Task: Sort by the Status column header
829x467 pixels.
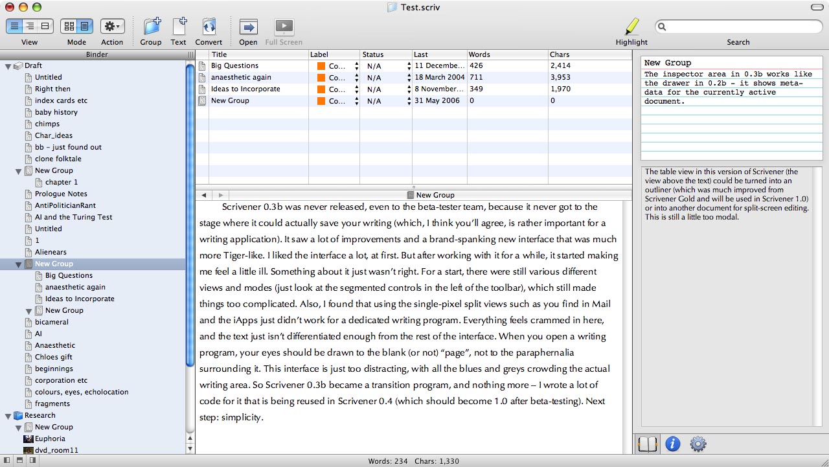Action: (386, 54)
